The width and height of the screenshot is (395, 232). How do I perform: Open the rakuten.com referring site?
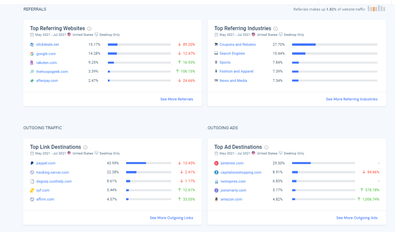click(x=46, y=63)
